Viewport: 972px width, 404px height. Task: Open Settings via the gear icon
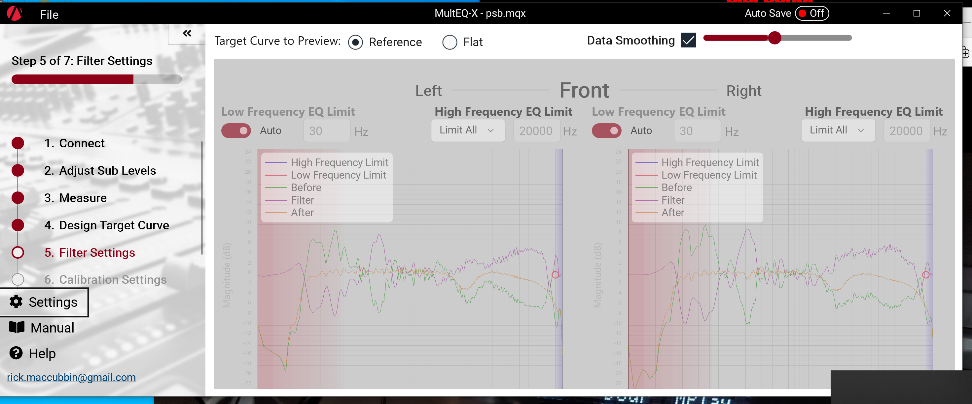16,302
